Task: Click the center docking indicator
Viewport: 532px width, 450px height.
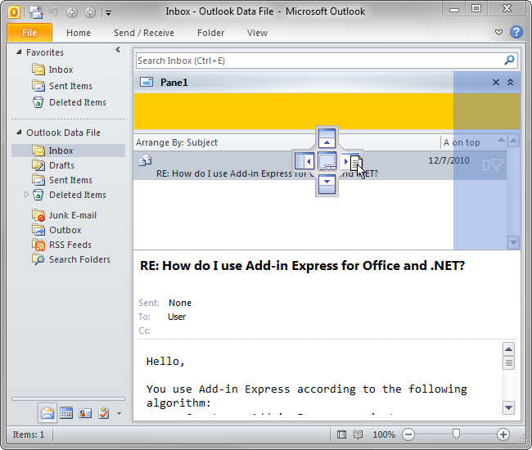Action: click(327, 160)
